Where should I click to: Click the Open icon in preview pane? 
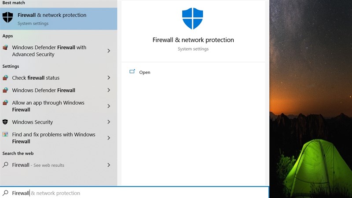(132, 72)
